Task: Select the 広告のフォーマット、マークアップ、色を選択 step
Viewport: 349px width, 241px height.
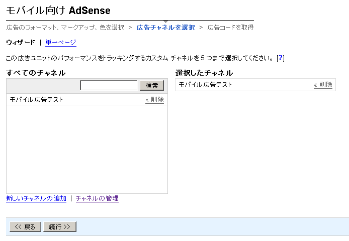Action: [x=65, y=28]
